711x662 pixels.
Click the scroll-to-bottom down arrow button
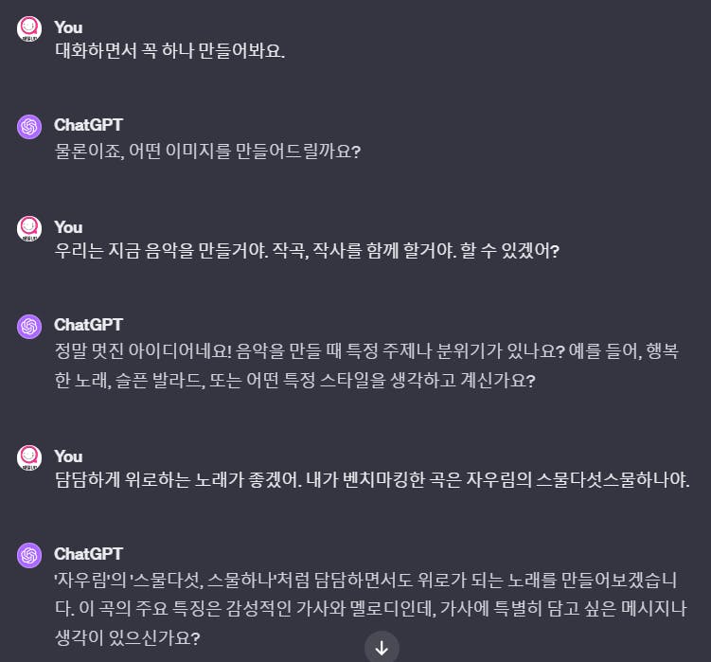382,648
